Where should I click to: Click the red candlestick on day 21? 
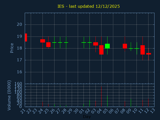[x=26, y=37]
